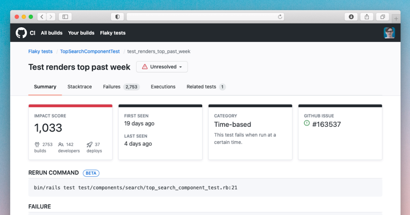
Task: Open All builds in navigation
Action: tap(52, 33)
